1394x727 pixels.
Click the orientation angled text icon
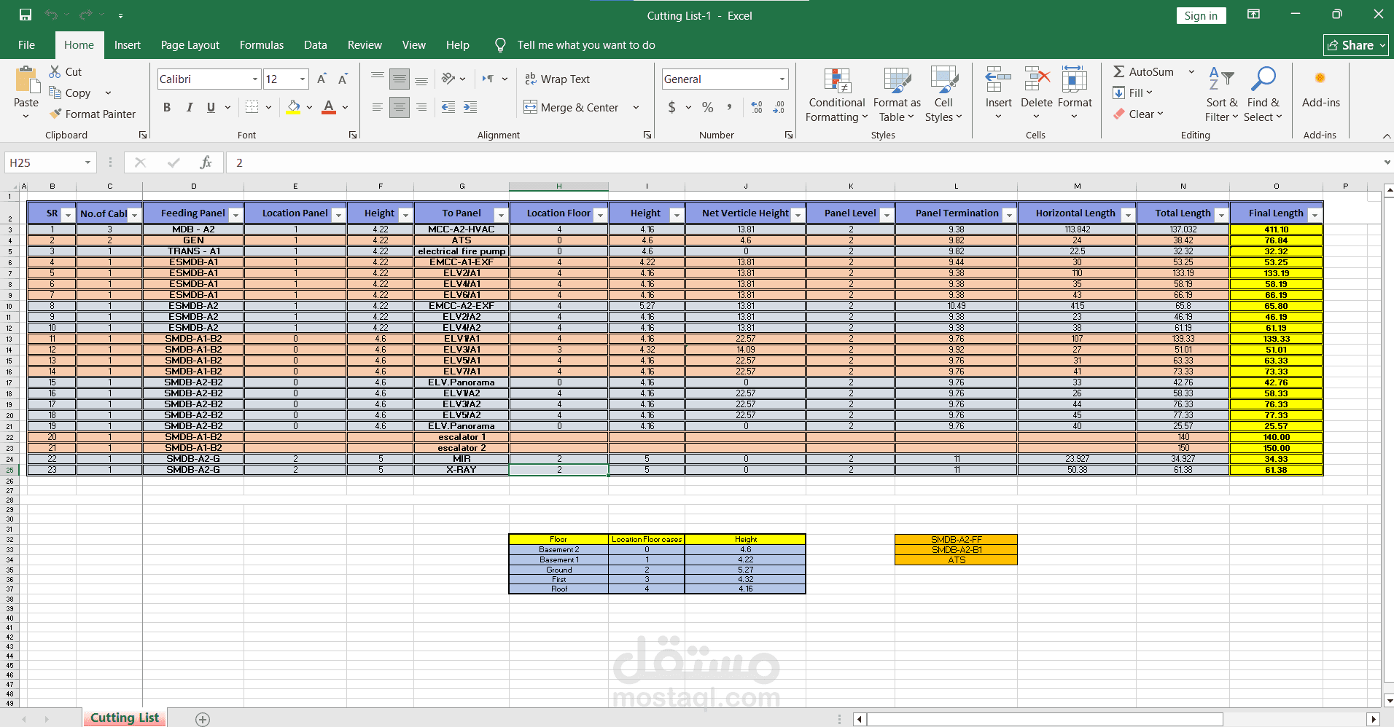[448, 79]
